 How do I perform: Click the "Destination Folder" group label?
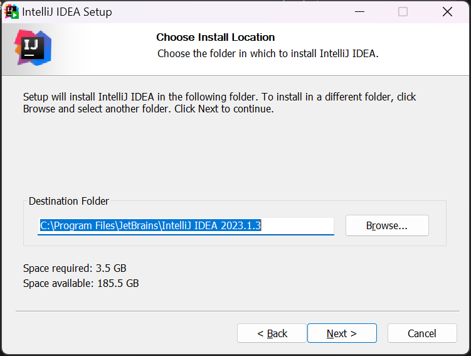69,202
